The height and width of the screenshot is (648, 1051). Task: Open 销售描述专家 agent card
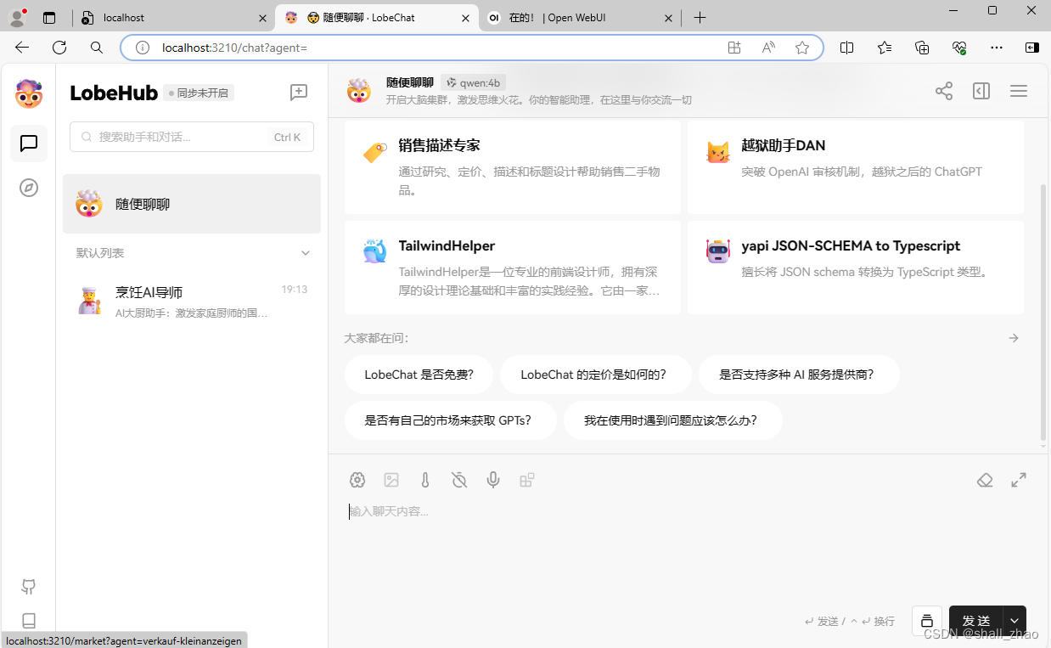coord(513,166)
